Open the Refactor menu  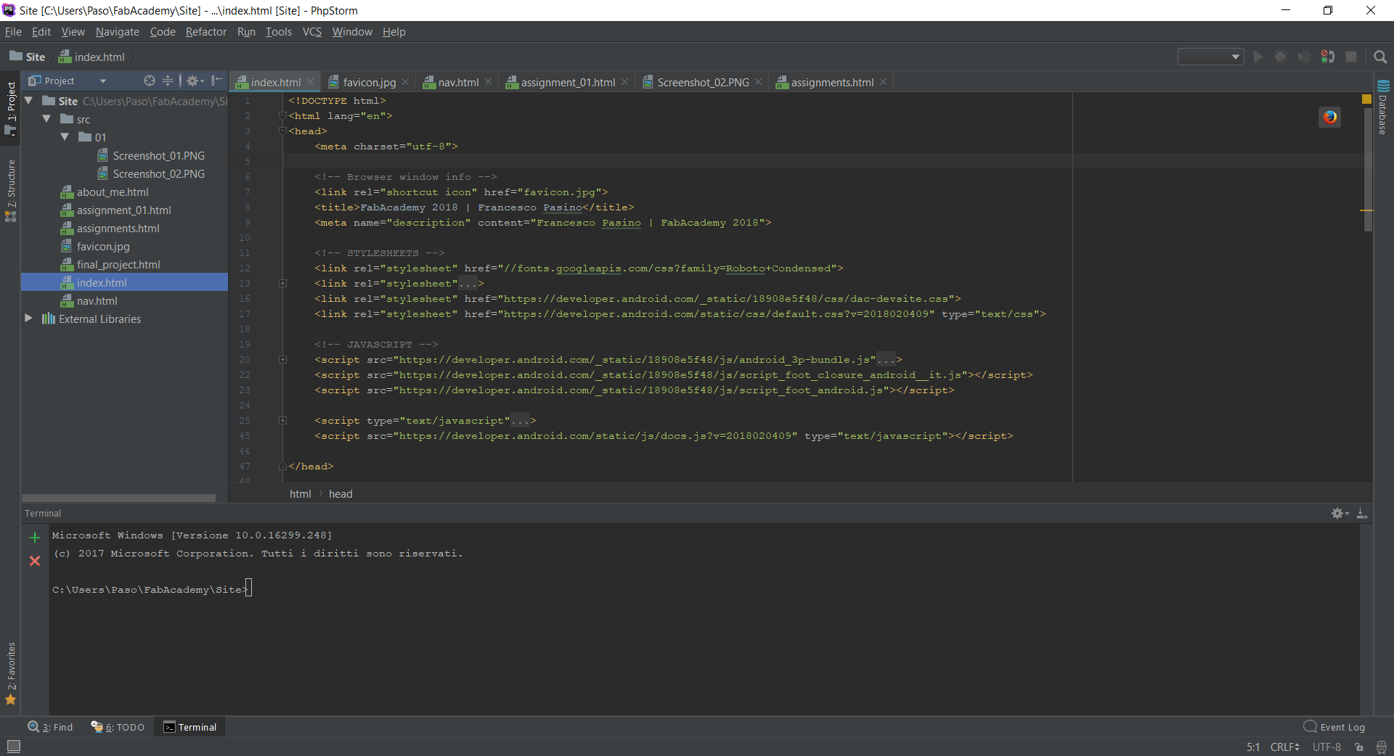pos(205,31)
